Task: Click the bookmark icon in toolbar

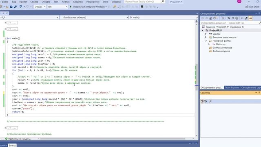Action: (142, 7)
